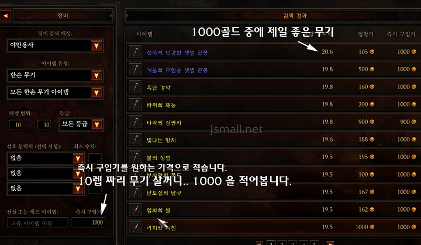Click the 고유 아이템 이름 search field
Viewport: 421px width, 245px height.
click(x=37, y=222)
